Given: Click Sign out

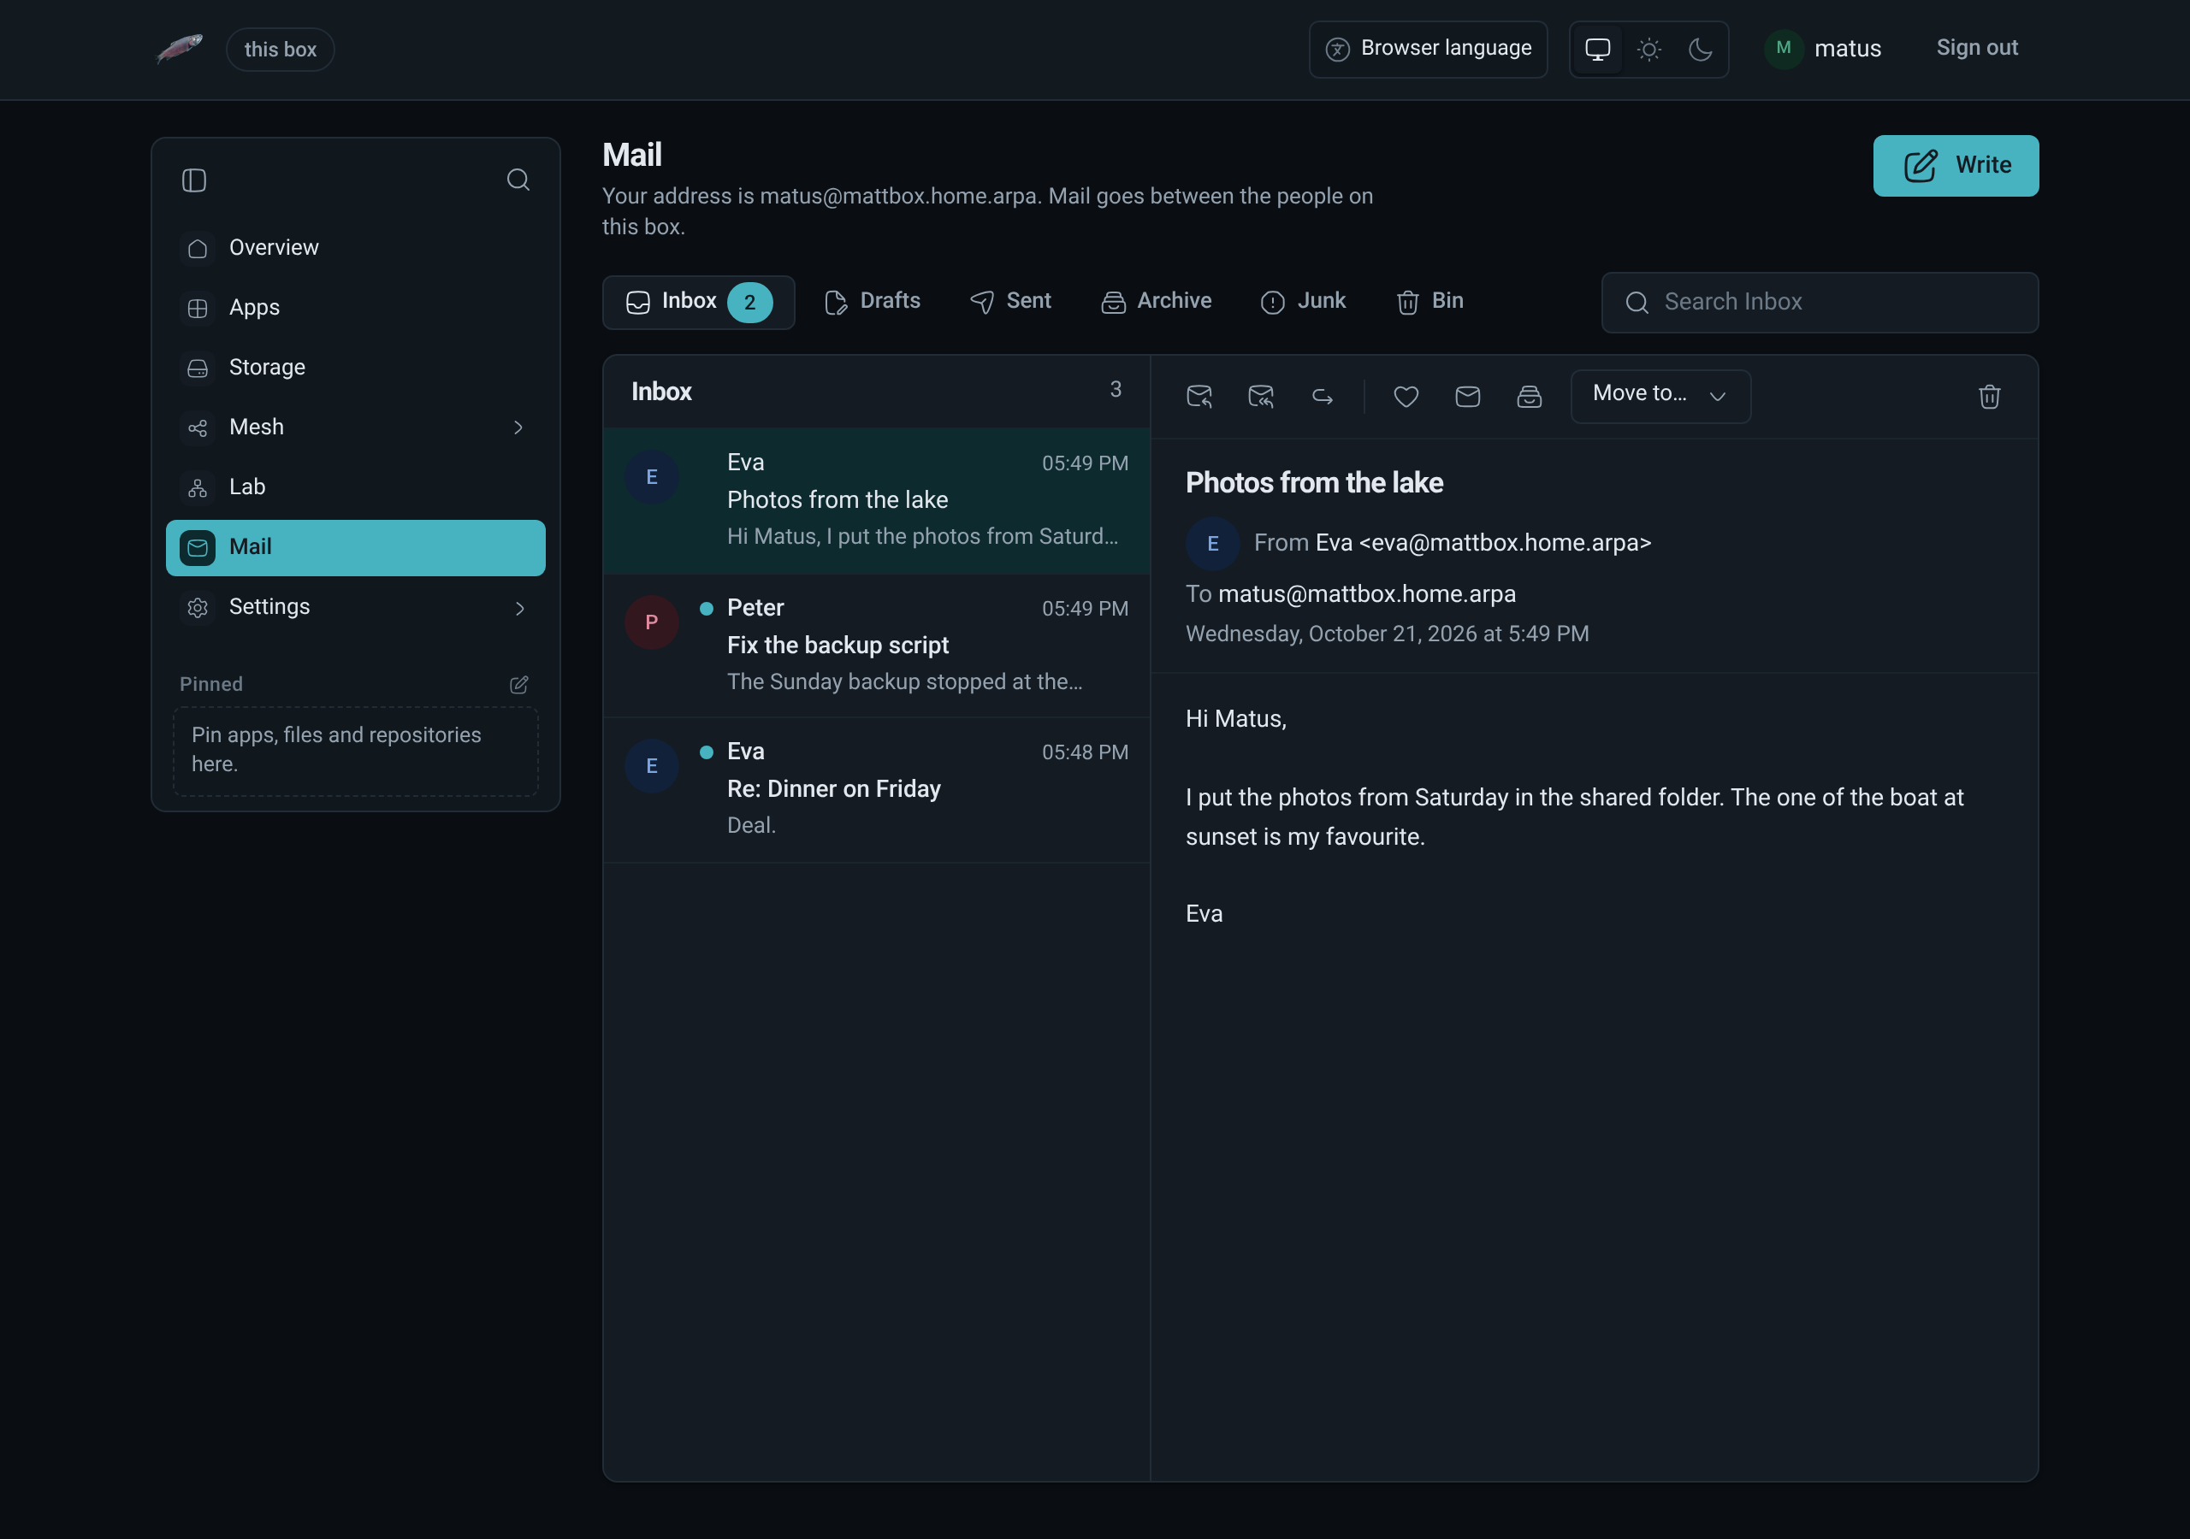Looking at the screenshot, I should (x=1976, y=48).
